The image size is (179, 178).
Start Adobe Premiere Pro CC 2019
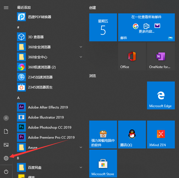coord(51,138)
